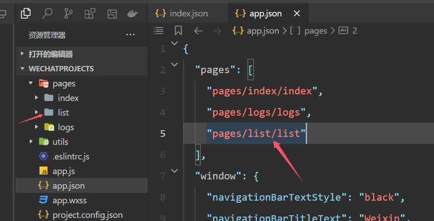Go forward with the right arrow icon
This screenshot has height=221, width=434.
click(x=217, y=31)
